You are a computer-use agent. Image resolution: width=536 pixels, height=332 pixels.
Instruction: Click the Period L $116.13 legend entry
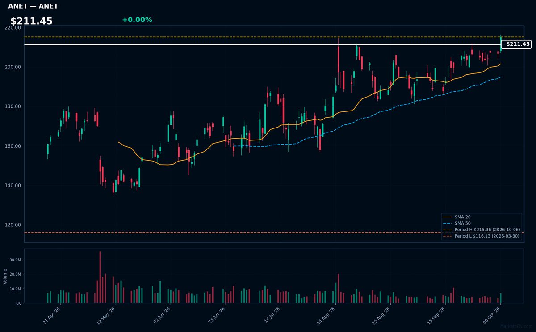[482, 236]
